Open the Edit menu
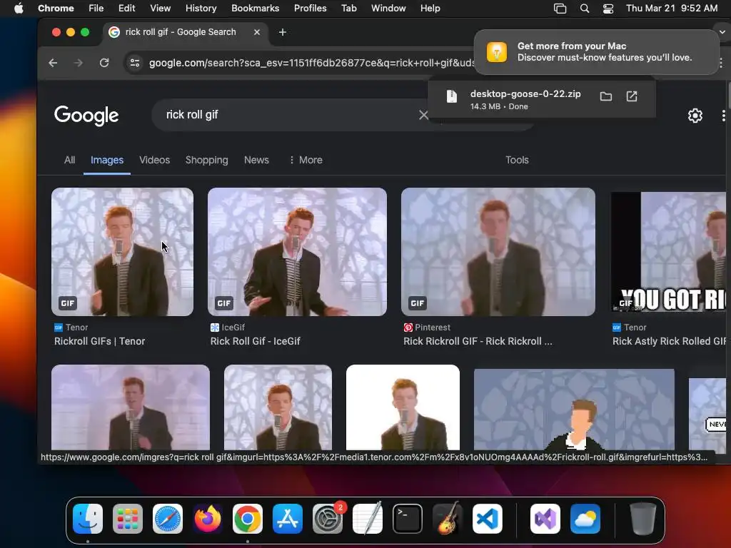 tap(126, 8)
